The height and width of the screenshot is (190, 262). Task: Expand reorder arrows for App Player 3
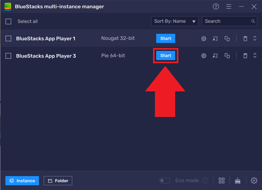pyautogui.click(x=255, y=55)
